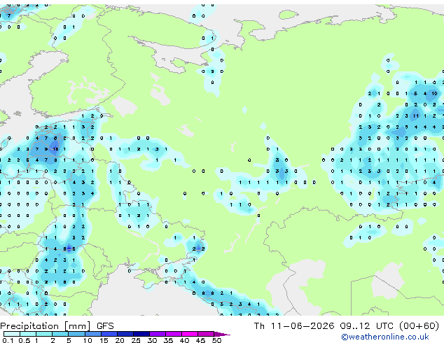Click the '35' legend scale label

pos(168,340)
